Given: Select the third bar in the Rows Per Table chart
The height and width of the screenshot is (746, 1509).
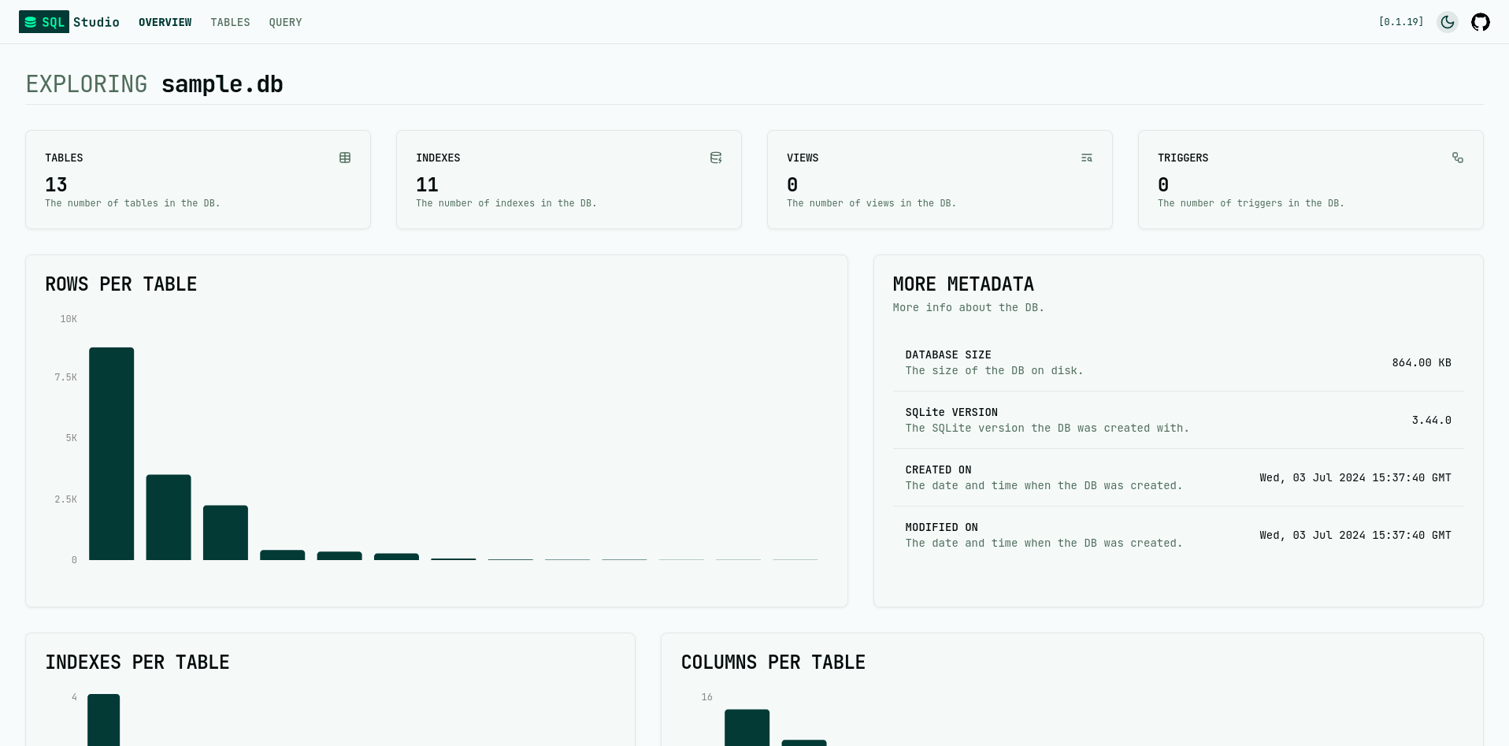Looking at the screenshot, I should tap(225, 533).
